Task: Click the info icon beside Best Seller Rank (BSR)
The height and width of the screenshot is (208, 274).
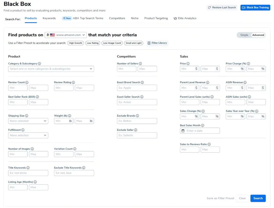Action: [37, 97]
